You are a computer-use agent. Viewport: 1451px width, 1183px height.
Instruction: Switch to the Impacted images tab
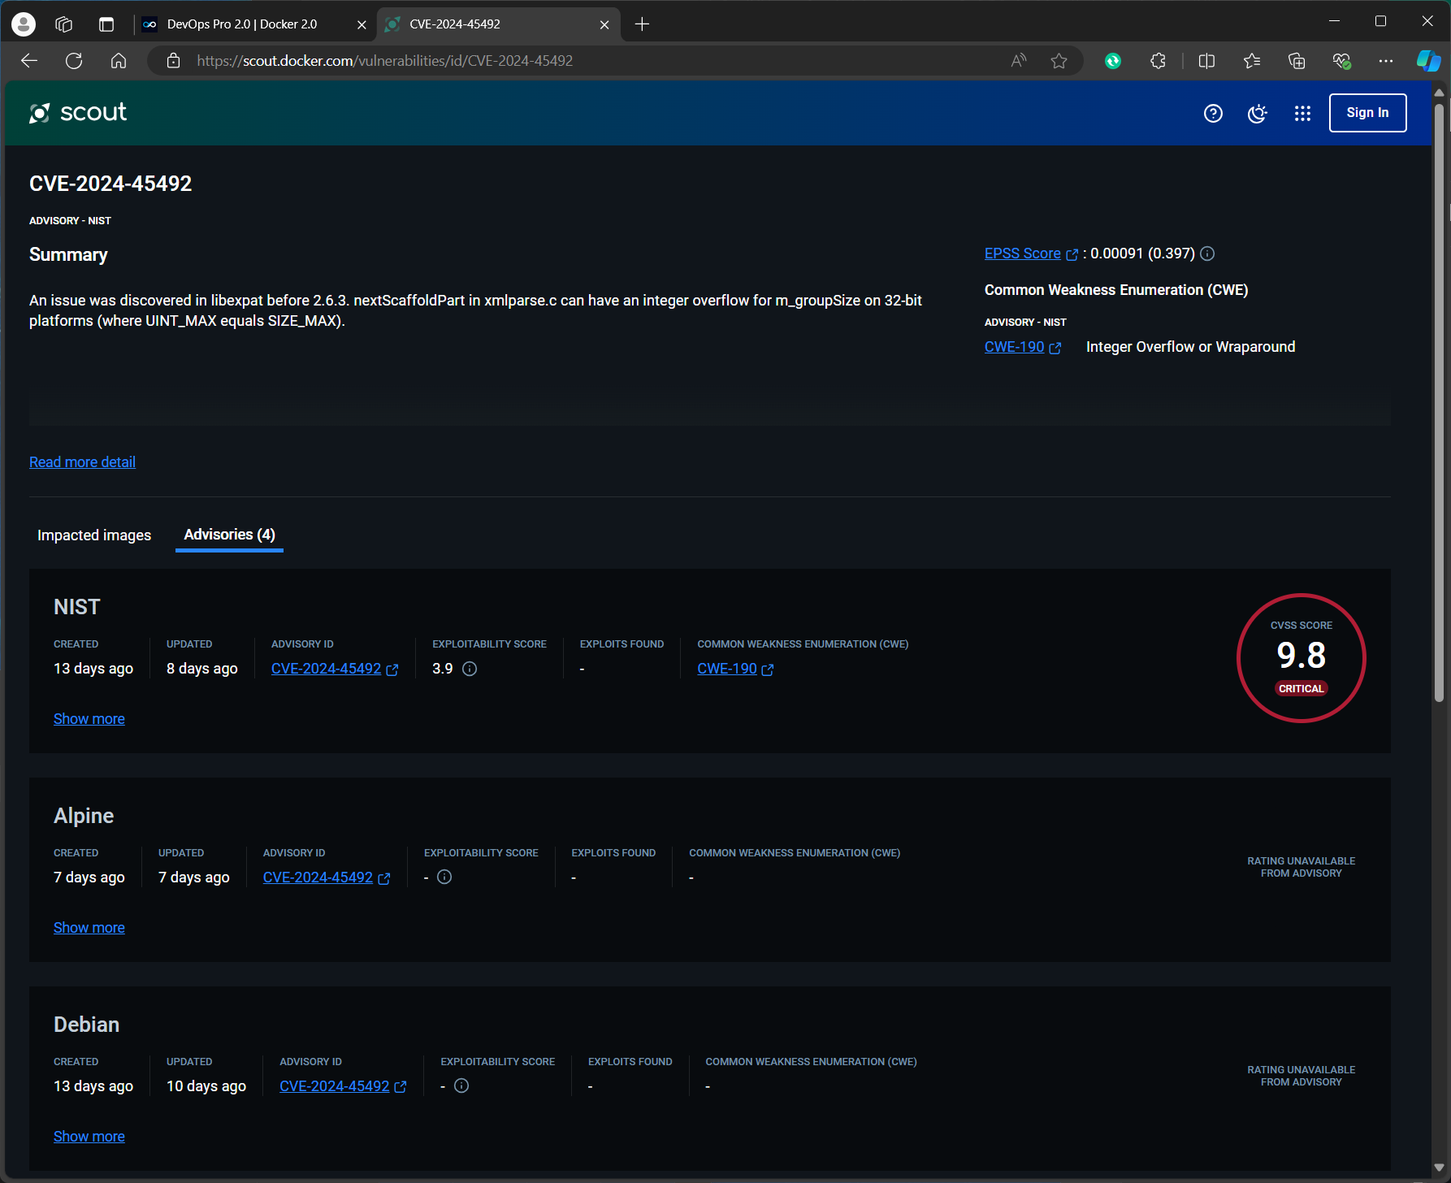pos(94,535)
